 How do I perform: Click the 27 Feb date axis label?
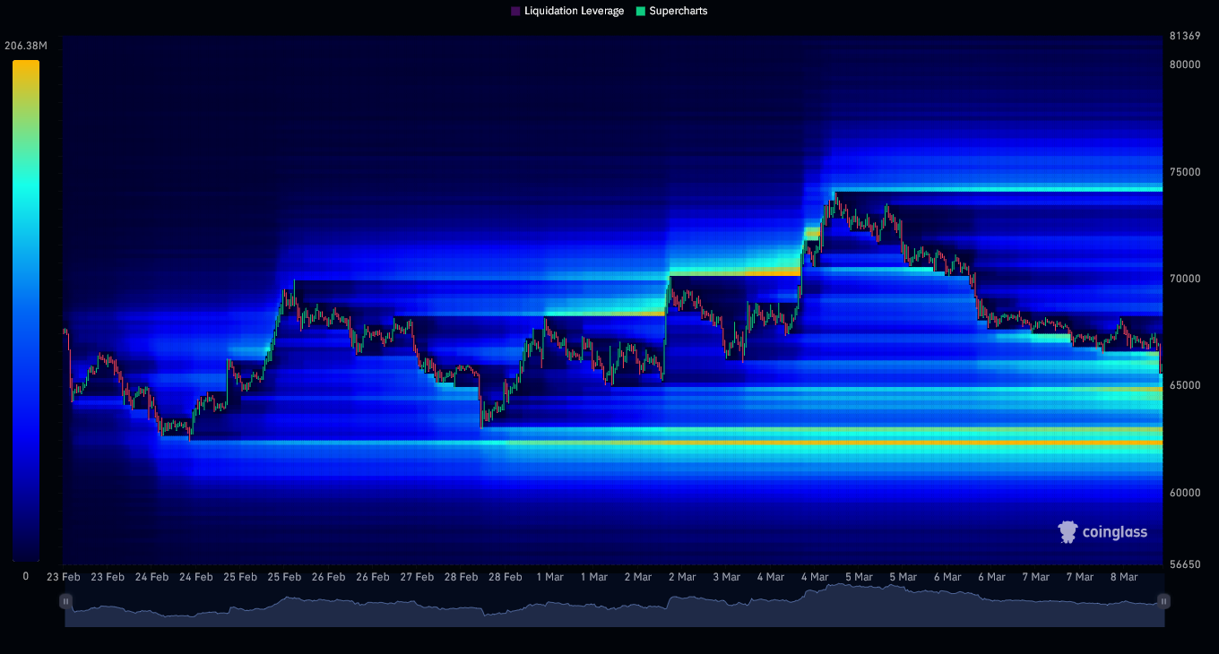(417, 577)
